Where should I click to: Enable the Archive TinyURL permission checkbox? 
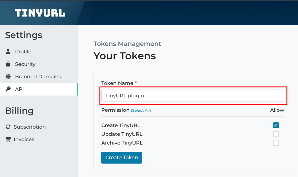pos(276,143)
